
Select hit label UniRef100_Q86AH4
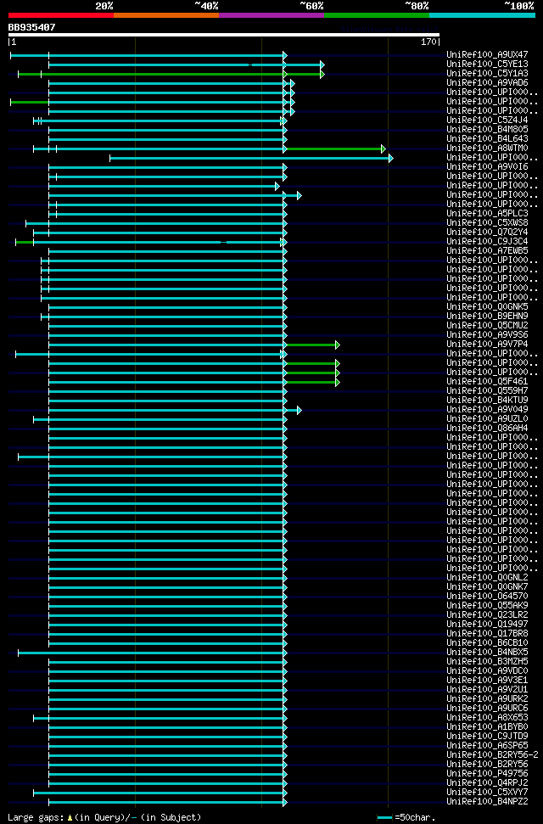click(487, 428)
